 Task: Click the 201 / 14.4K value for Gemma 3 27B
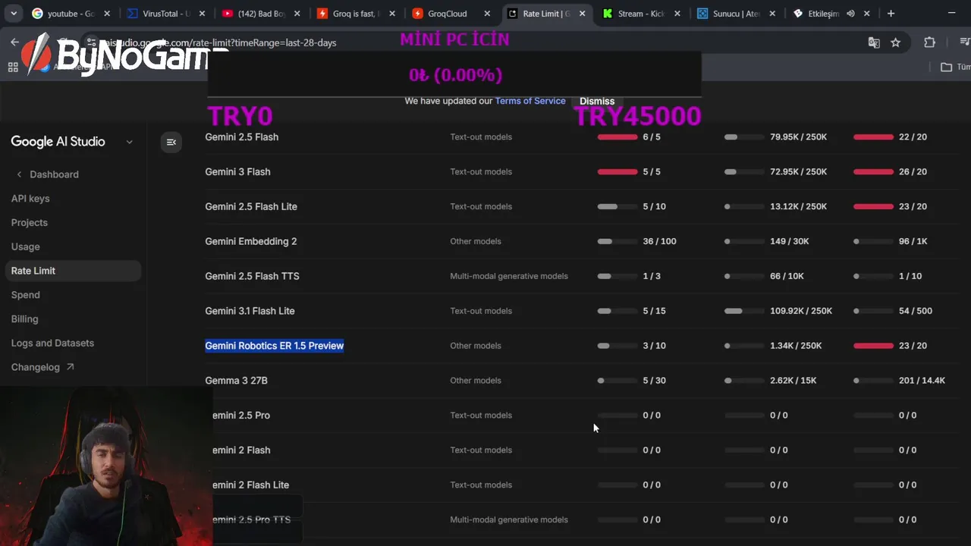(x=922, y=381)
